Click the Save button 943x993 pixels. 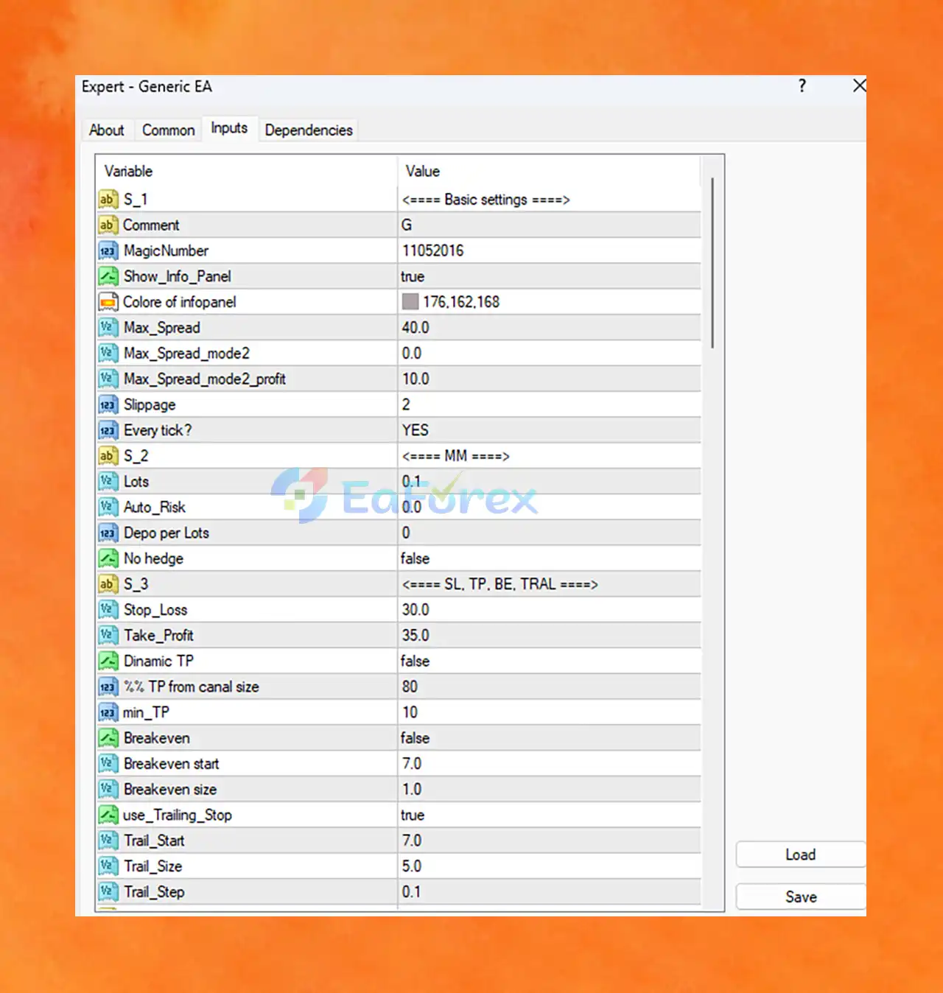tap(800, 896)
